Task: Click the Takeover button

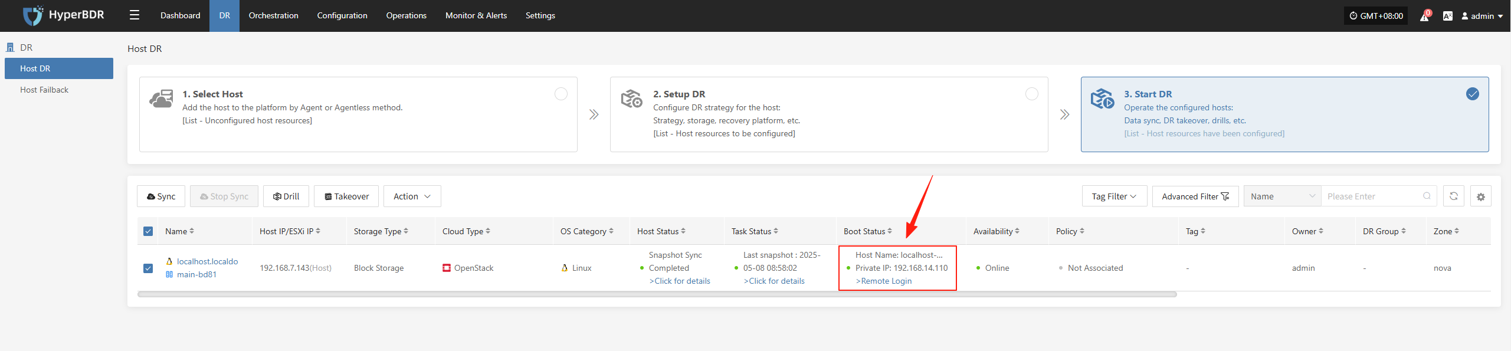Action: point(346,196)
